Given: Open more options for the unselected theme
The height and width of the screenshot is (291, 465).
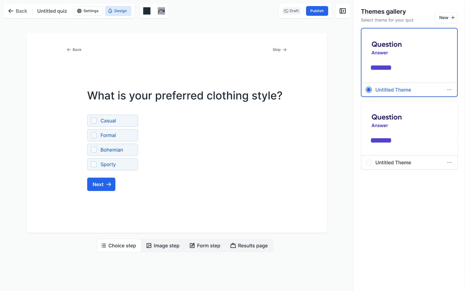Looking at the screenshot, I should click(449, 162).
